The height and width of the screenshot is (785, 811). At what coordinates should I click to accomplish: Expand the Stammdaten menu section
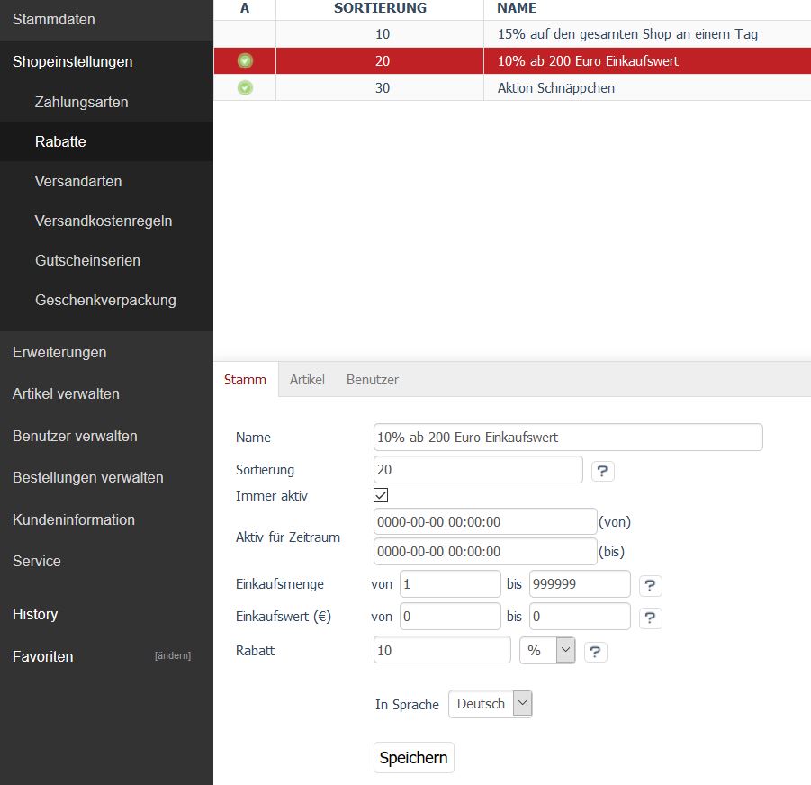(54, 19)
